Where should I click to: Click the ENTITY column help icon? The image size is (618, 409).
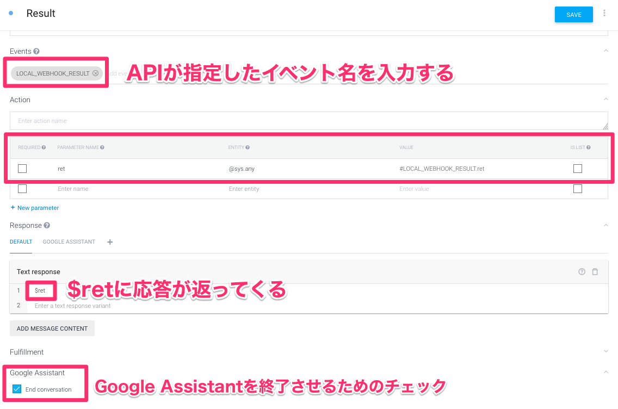pyautogui.click(x=246, y=147)
